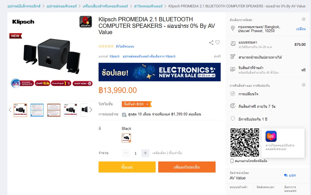Show next thumbnails with right arrow
Viewport: 311px width, 195px height.
point(91,110)
